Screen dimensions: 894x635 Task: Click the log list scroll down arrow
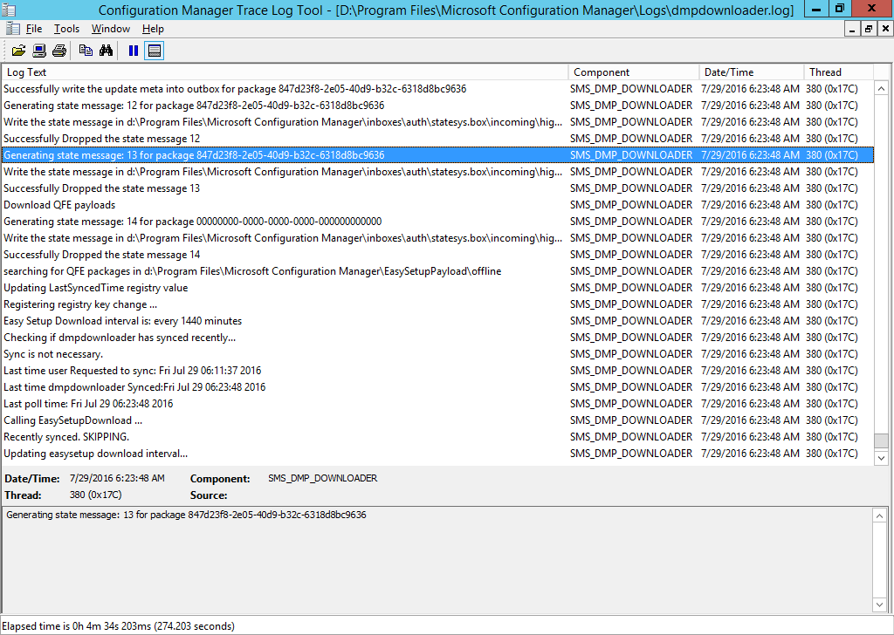click(x=881, y=457)
